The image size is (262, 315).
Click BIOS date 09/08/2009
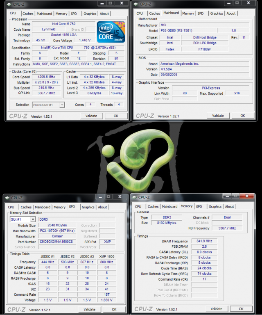click(x=204, y=75)
